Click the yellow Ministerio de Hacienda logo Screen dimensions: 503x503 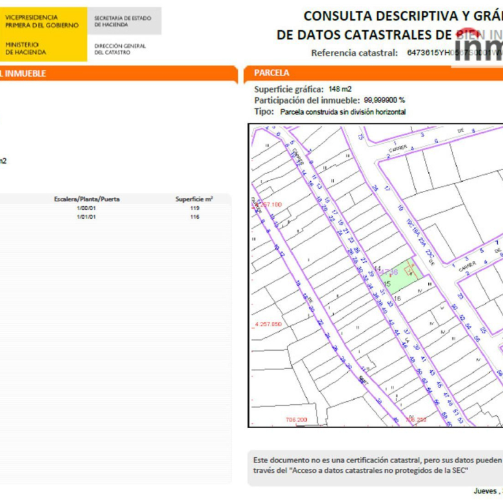pos(43,34)
